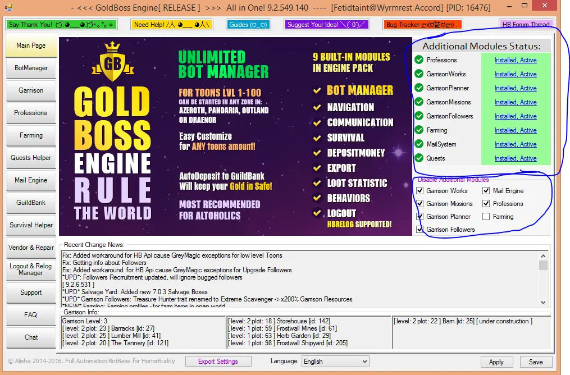This screenshot has width=570, height=375.
Task: Click the Barn under construction line
Action: [x=462, y=321]
